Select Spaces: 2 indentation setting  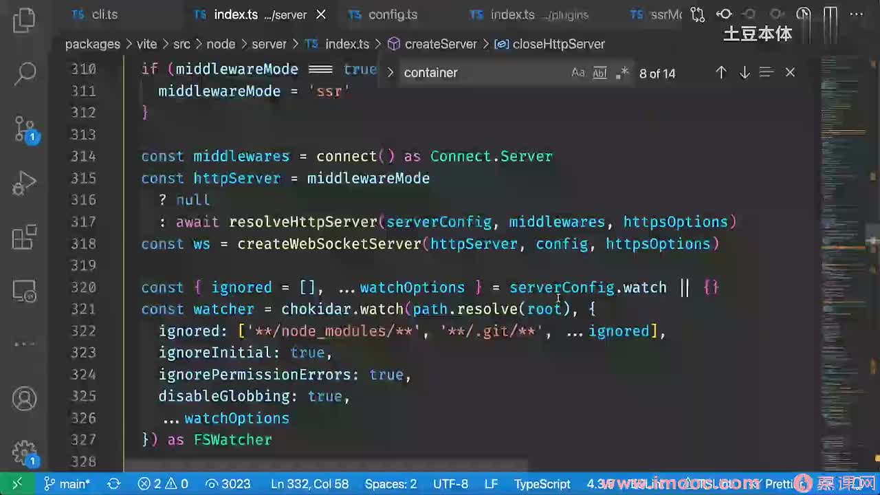(390, 483)
